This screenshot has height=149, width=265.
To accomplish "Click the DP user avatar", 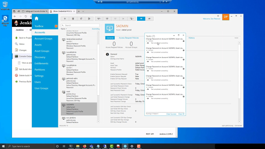I will click(226, 17).
